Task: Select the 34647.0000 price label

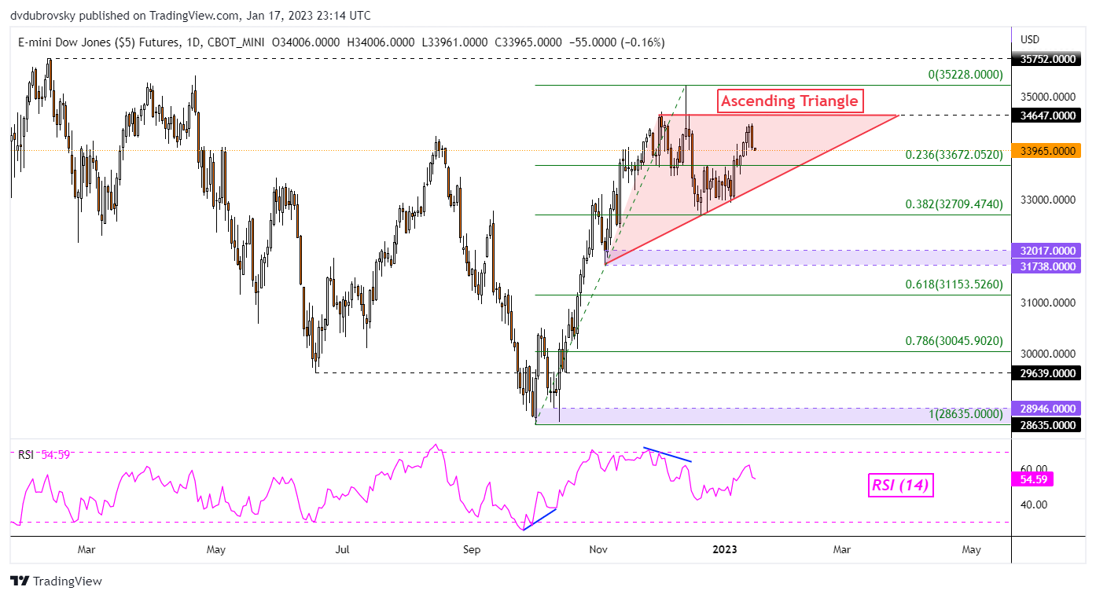Action: (1048, 115)
